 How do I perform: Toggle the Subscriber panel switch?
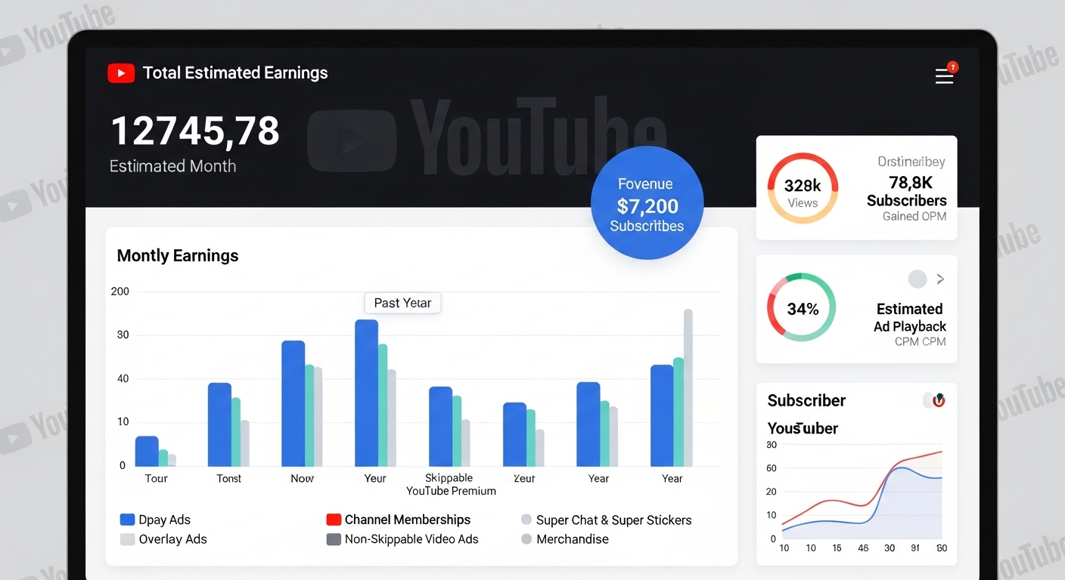pos(935,400)
